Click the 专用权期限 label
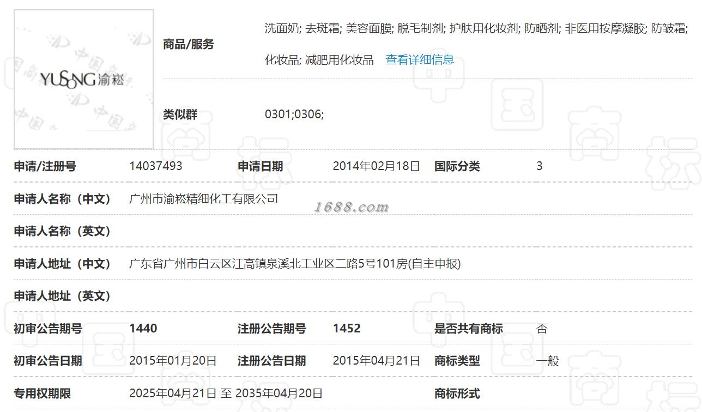The image size is (702, 412). coord(43,394)
